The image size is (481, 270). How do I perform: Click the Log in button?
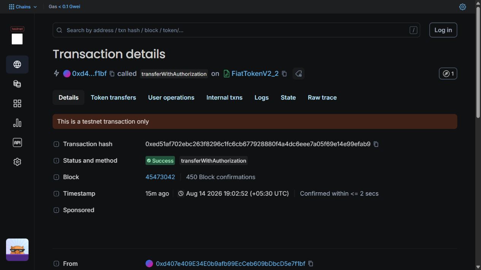[443, 30]
